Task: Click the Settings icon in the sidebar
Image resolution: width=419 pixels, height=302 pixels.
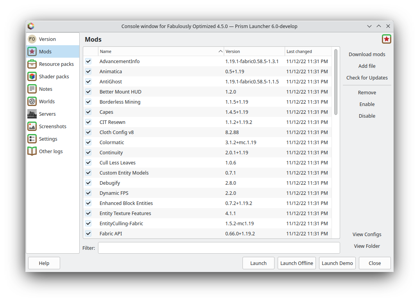Action: 32,138
